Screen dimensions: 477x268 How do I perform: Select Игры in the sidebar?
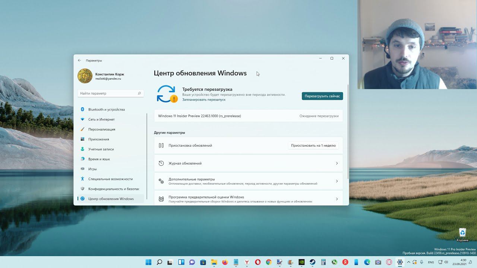click(x=111, y=169)
